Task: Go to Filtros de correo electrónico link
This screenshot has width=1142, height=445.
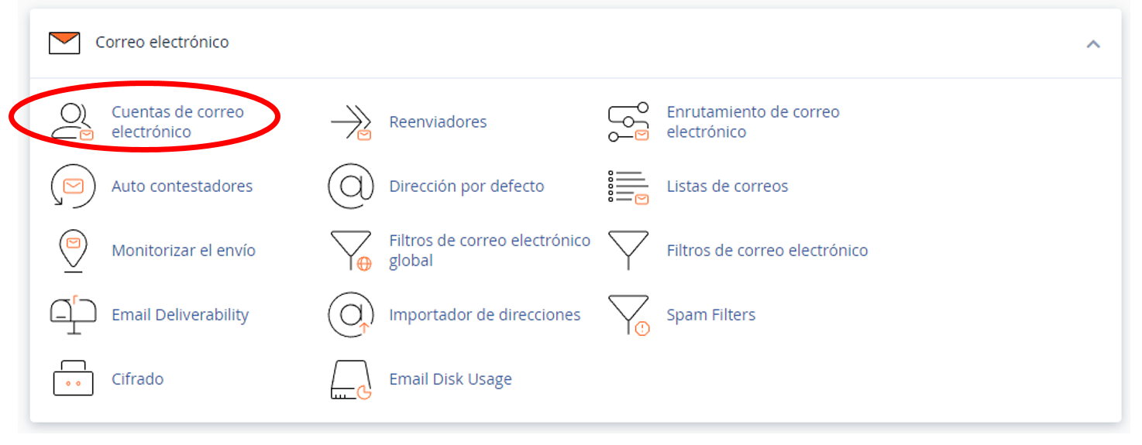Action: pos(767,251)
